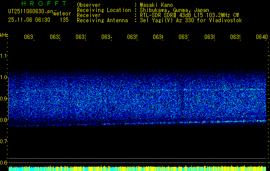Click the Receiving Location label

pyautogui.click(x=104, y=10)
